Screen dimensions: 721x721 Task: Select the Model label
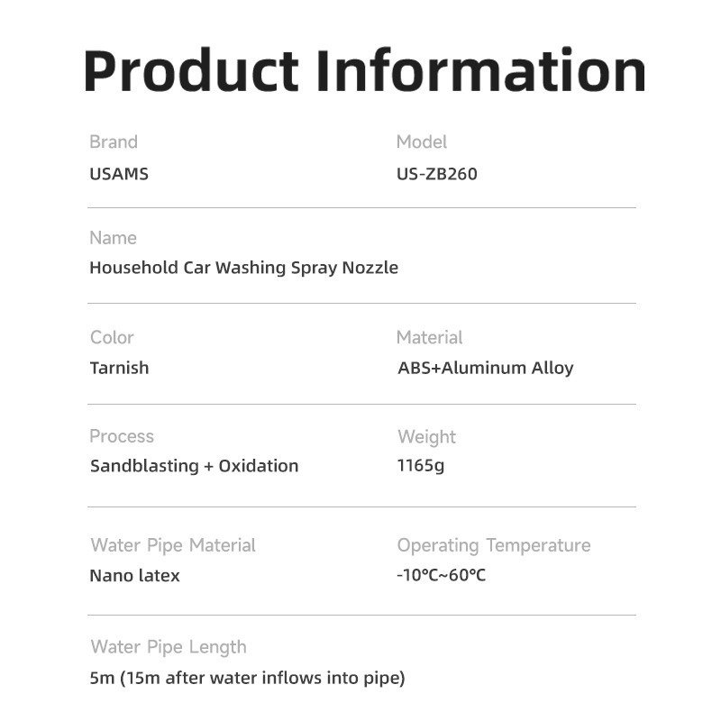(x=421, y=141)
